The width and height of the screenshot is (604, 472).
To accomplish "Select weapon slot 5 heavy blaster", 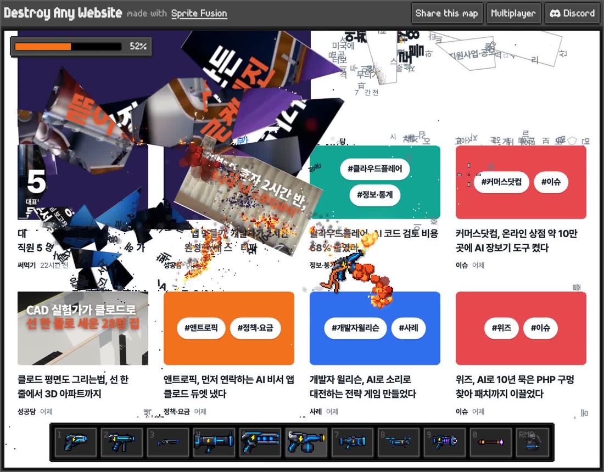I will (260, 442).
